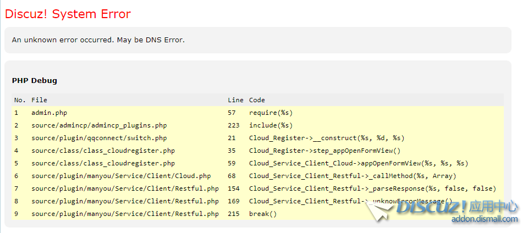
Task: Select the admin.php file entry
Action: click(x=50, y=113)
